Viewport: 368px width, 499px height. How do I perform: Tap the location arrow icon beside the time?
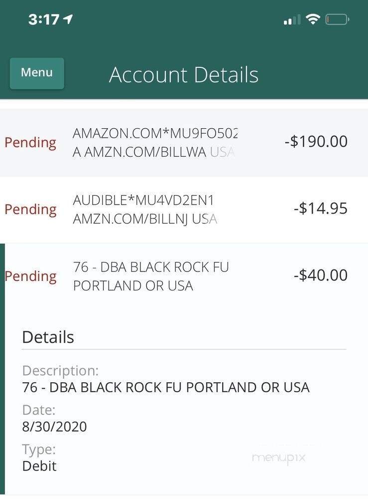pyautogui.click(x=68, y=19)
